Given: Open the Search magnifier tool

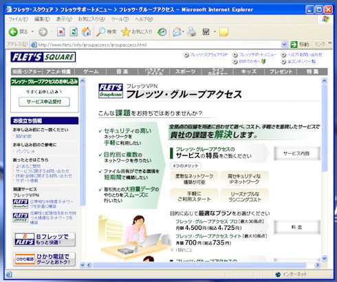Looking at the screenshot, I should tap(100, 32).
